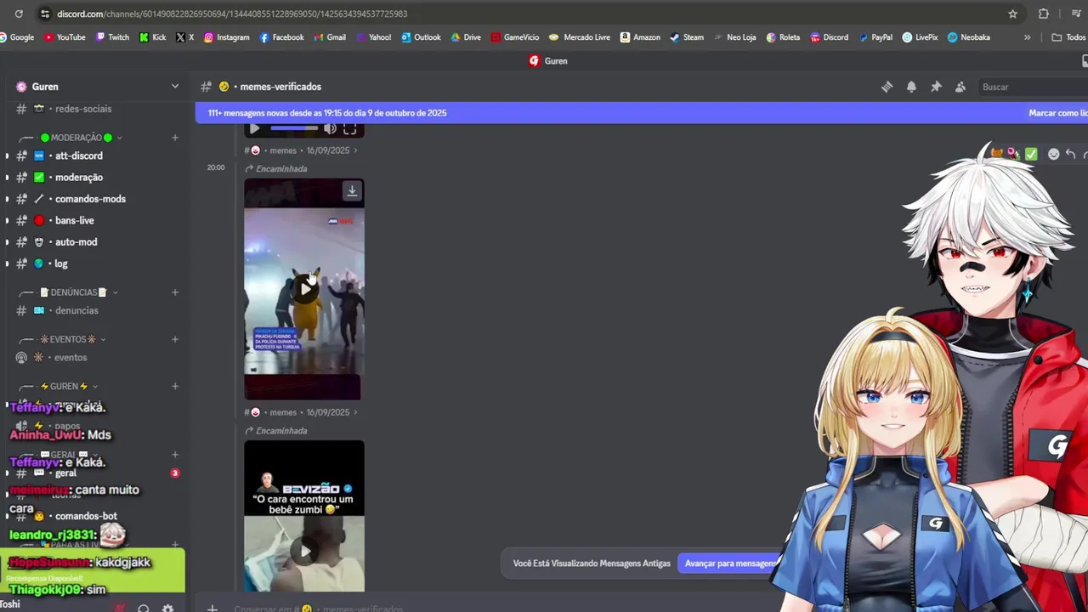This screenshot has height=612, width=1088.
Task: Open browser extensions puzzle icon
Action: 1044,14
